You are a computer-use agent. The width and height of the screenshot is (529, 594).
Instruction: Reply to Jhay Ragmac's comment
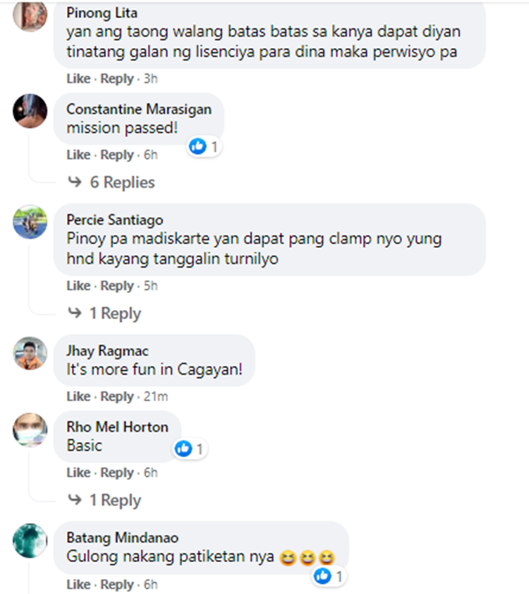pos(117,397)
